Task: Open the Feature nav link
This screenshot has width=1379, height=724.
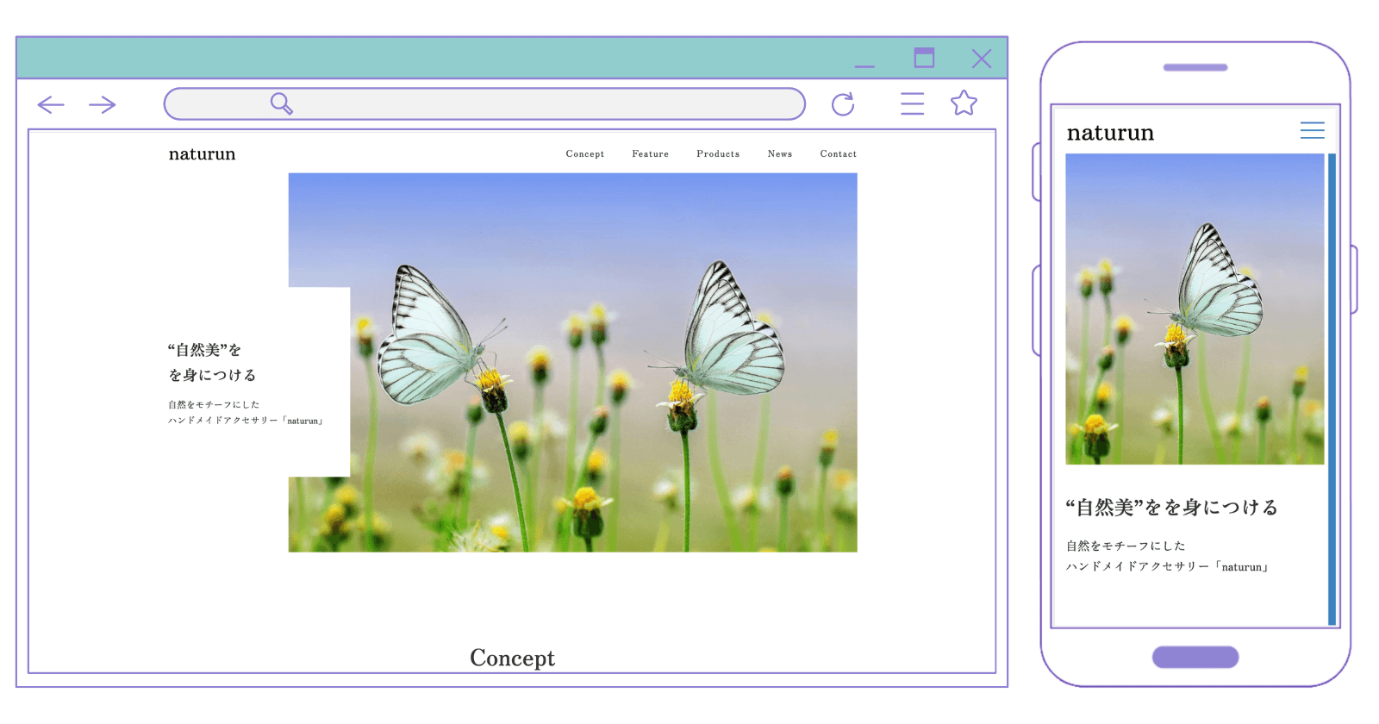Action: (x=651, y=154)
